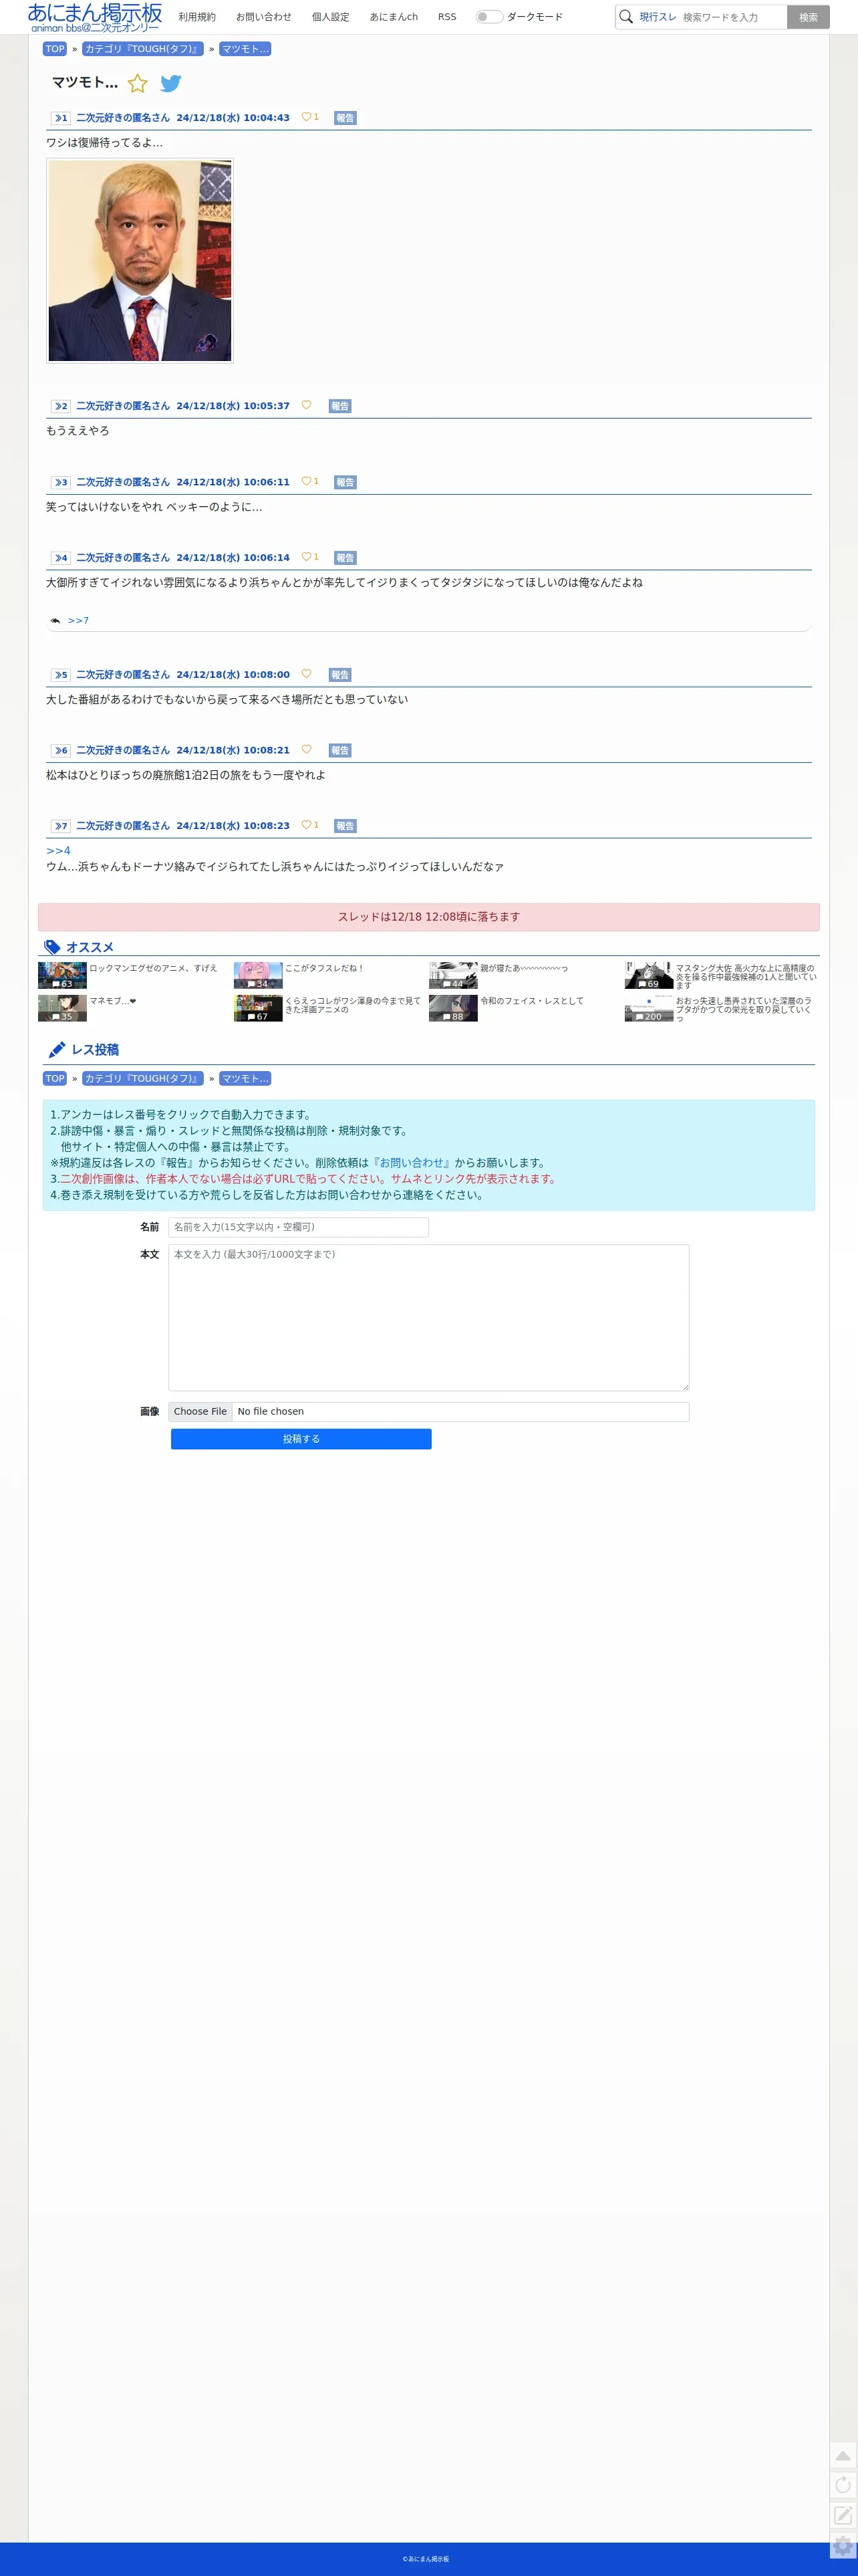This screenshot has height=2576, width=858.
Task: Report post 2 with 報告 button
Action: point(340,406)
